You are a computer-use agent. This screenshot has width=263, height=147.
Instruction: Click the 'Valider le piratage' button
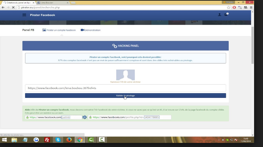click(125, 95)
